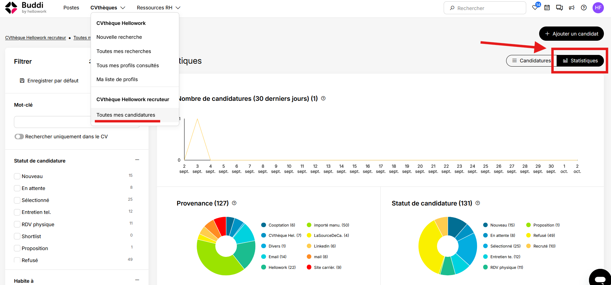Click info icon next to Provenance title
The width and height of the screenshot is (611, 285).
[x=234, y=203]
